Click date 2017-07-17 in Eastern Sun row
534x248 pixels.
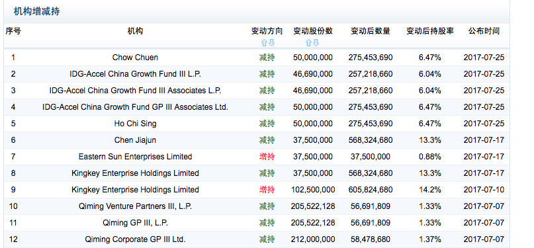click(484, 157)
